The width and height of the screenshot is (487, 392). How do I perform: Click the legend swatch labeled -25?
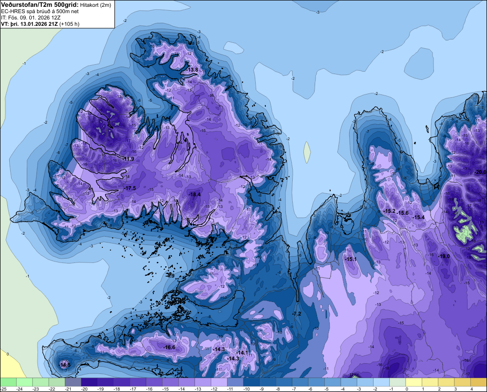point(8,382)
